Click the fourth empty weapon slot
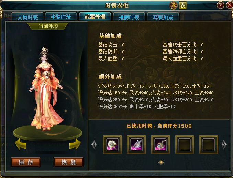This screenshot has height=178, width=233. pyautogui.click(x=185, y=145)
